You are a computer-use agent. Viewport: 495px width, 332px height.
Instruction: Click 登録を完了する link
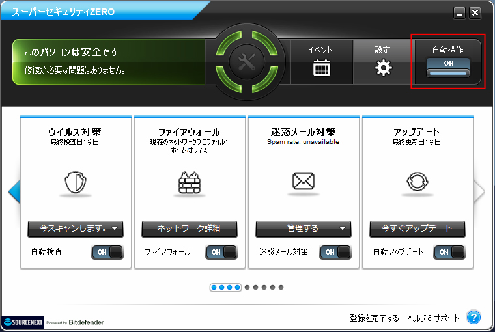click(374, 318)
